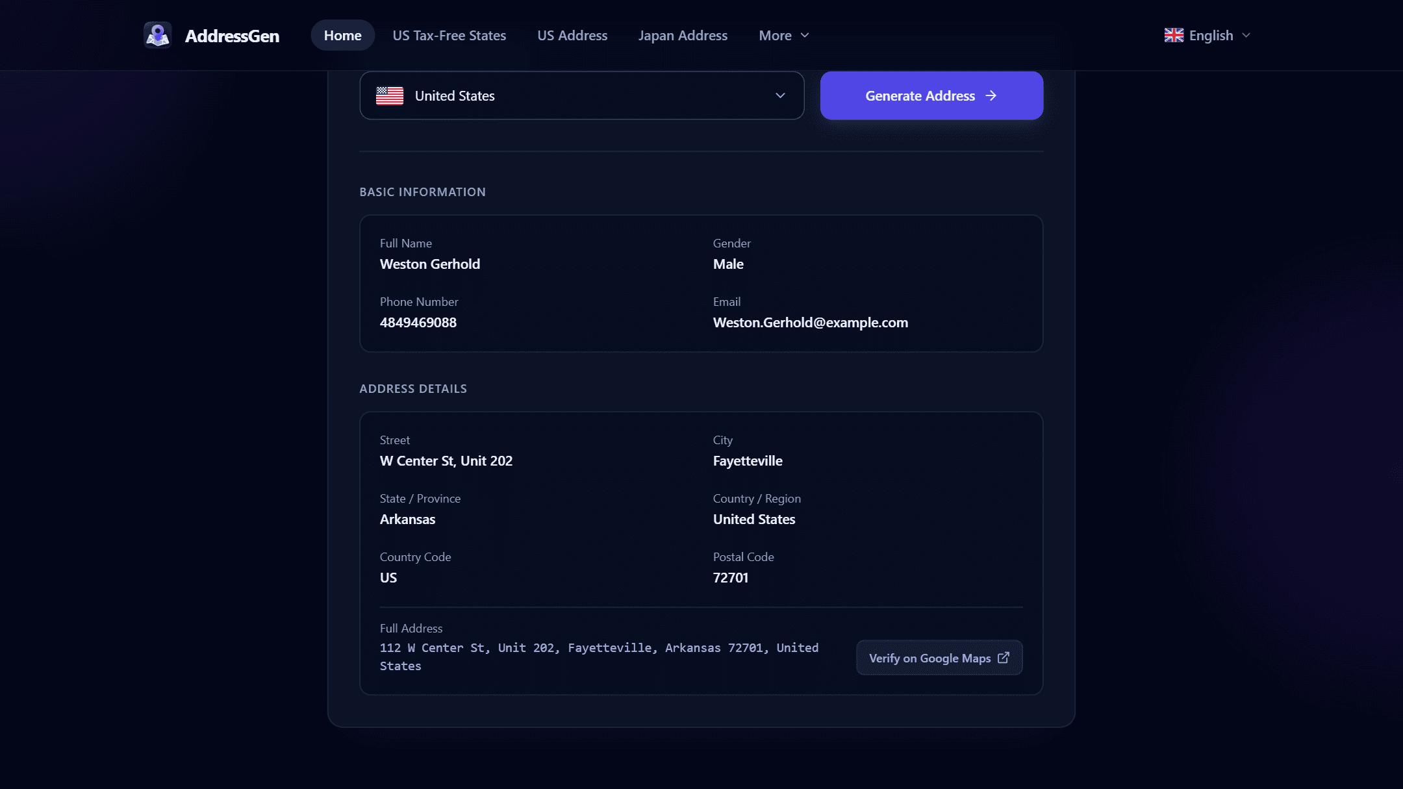Click the ADDRESS DETAILS heading
The width and height of the screenshot is (1403, 789).
pyautogui.click(x=413, y=388)
